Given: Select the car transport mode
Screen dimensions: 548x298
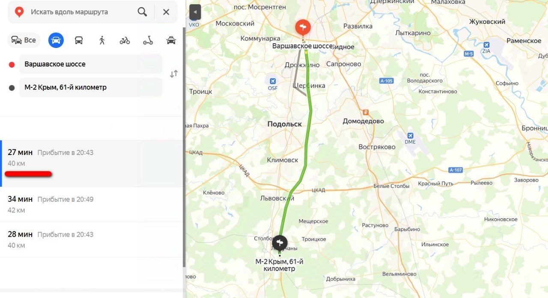Looking at the screenshot, I should (x=56, y=40).
